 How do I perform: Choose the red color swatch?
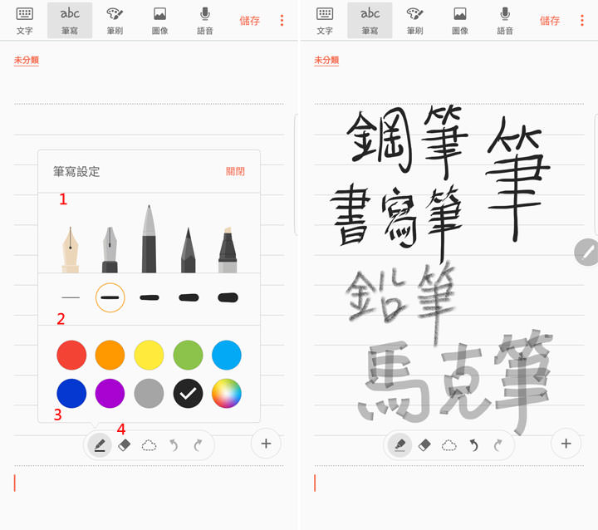[x=71, y=355]
